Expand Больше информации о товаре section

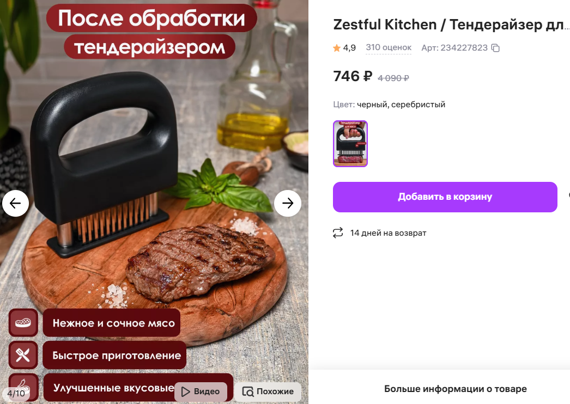(x=455, y=389)
